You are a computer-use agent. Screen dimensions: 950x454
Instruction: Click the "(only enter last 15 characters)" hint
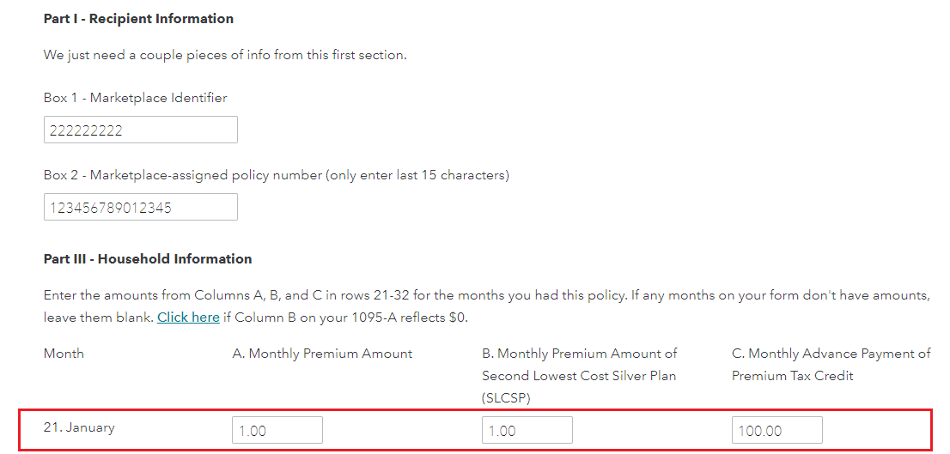417,175
